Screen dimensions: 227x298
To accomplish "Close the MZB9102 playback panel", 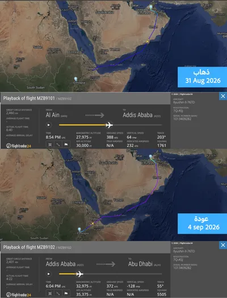I will coord(223,245).
